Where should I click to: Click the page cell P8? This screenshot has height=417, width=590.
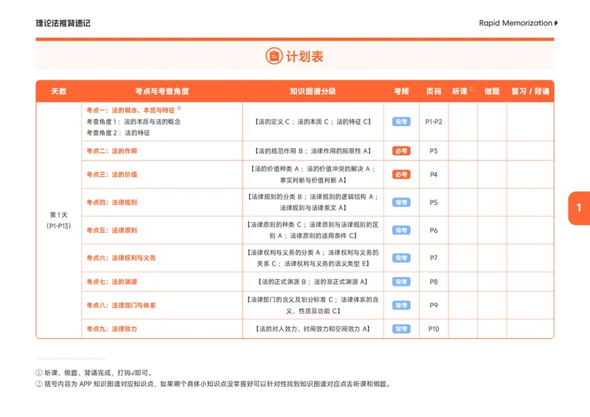pyautogui.click(x=434, y=281)
